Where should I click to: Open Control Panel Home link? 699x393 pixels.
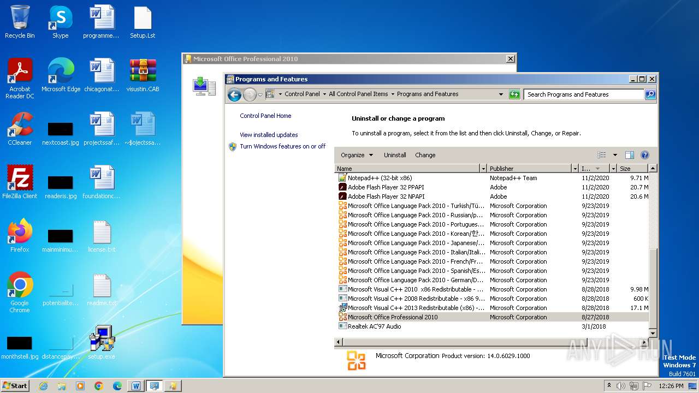click(265, 116)
